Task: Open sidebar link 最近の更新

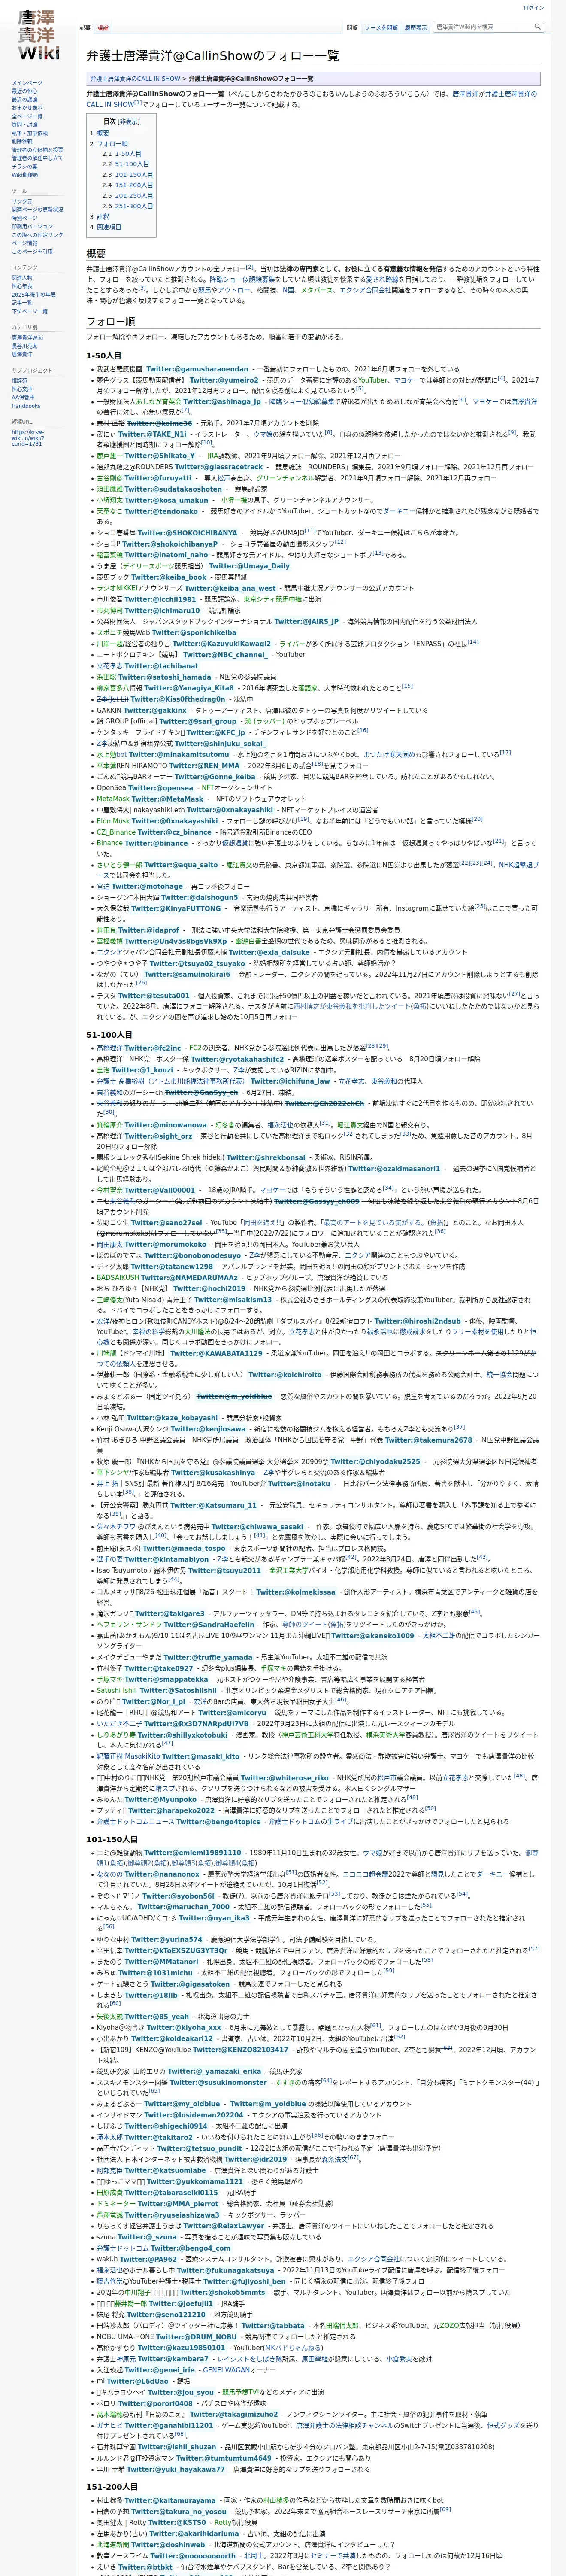Action: 25,92
